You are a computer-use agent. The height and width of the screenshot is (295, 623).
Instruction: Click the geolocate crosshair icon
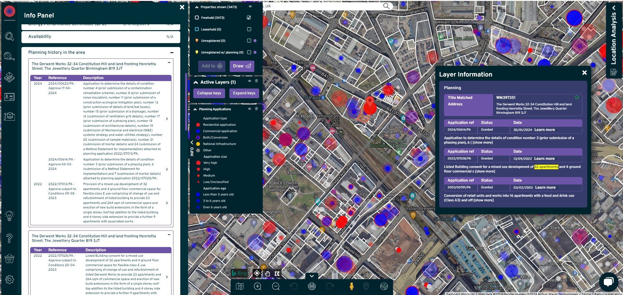(x=257, y=273)
